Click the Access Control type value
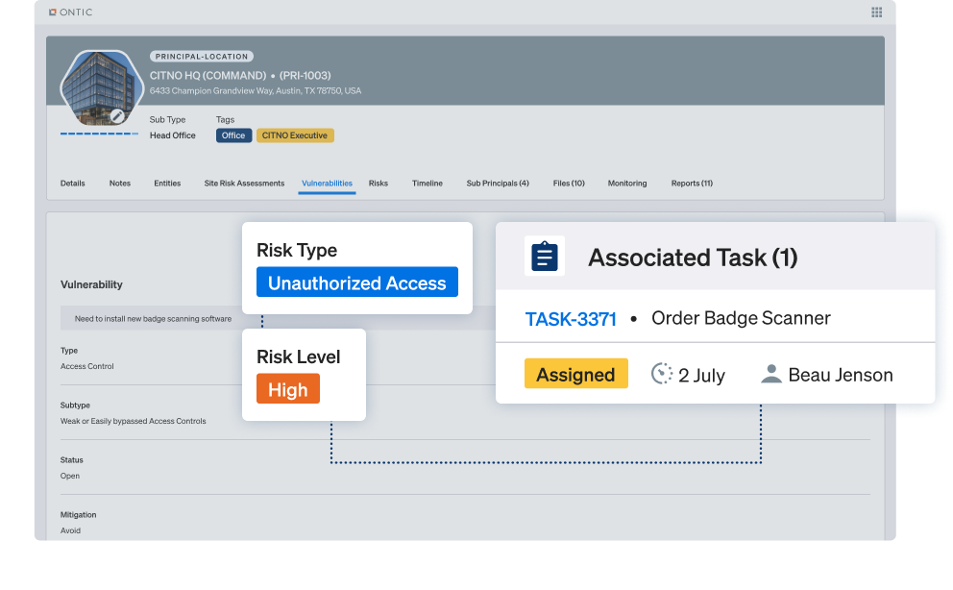 86,366
